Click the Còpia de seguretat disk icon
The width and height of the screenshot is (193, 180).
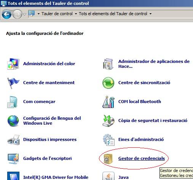(108, 121)
